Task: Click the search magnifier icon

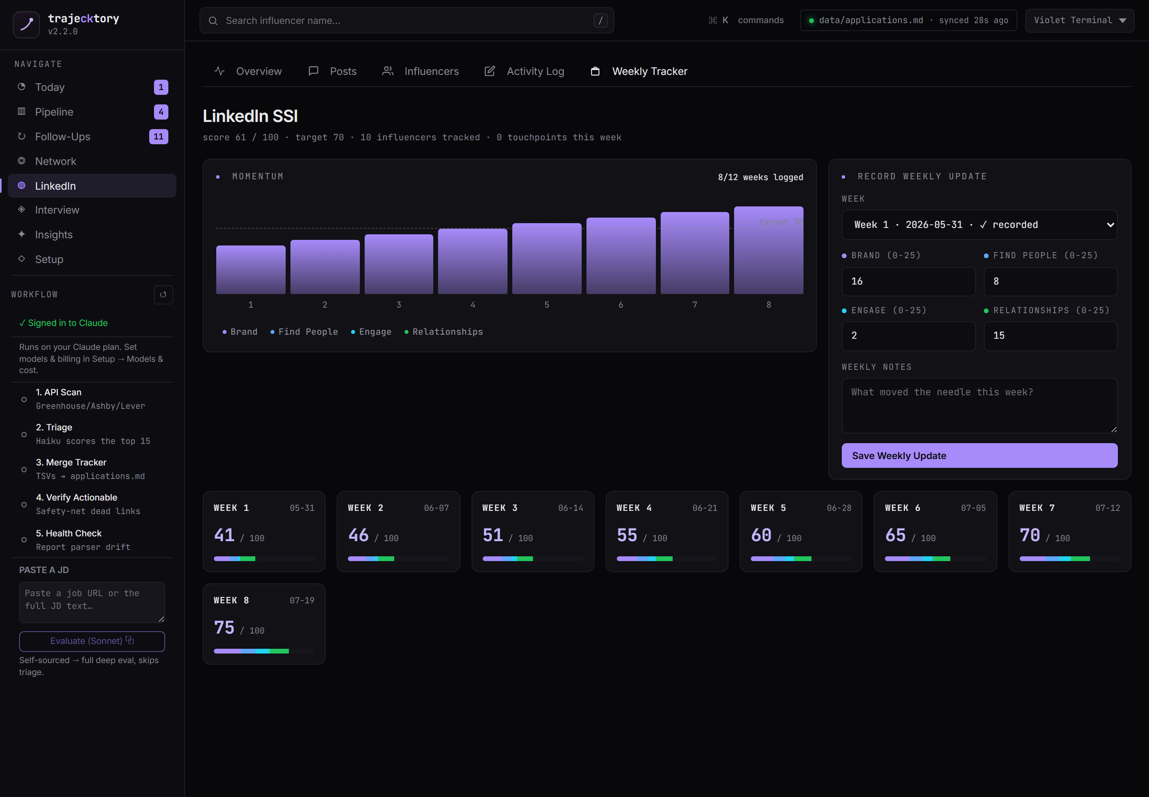Action: [213, 20]
